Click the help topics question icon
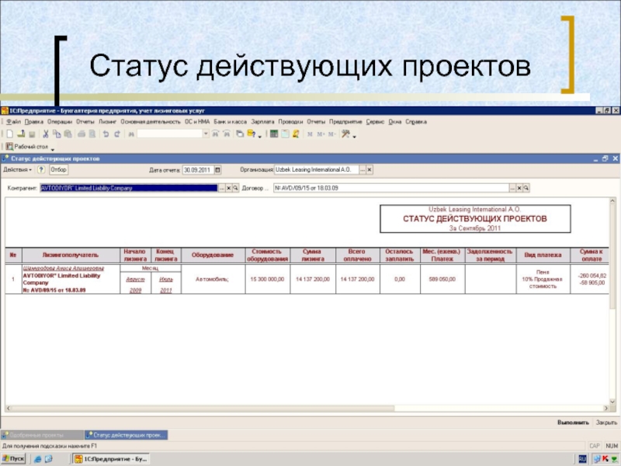 point(251,134)
